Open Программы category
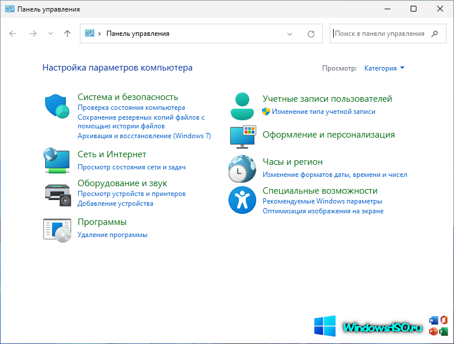Viewport: 454px width, 344px height. tap(102, 222)
